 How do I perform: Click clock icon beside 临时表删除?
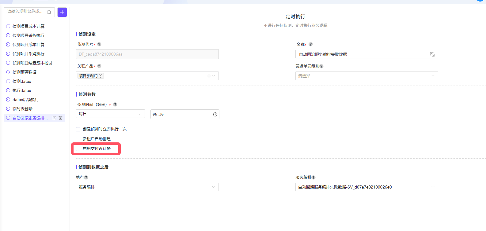tap(8, 109)
